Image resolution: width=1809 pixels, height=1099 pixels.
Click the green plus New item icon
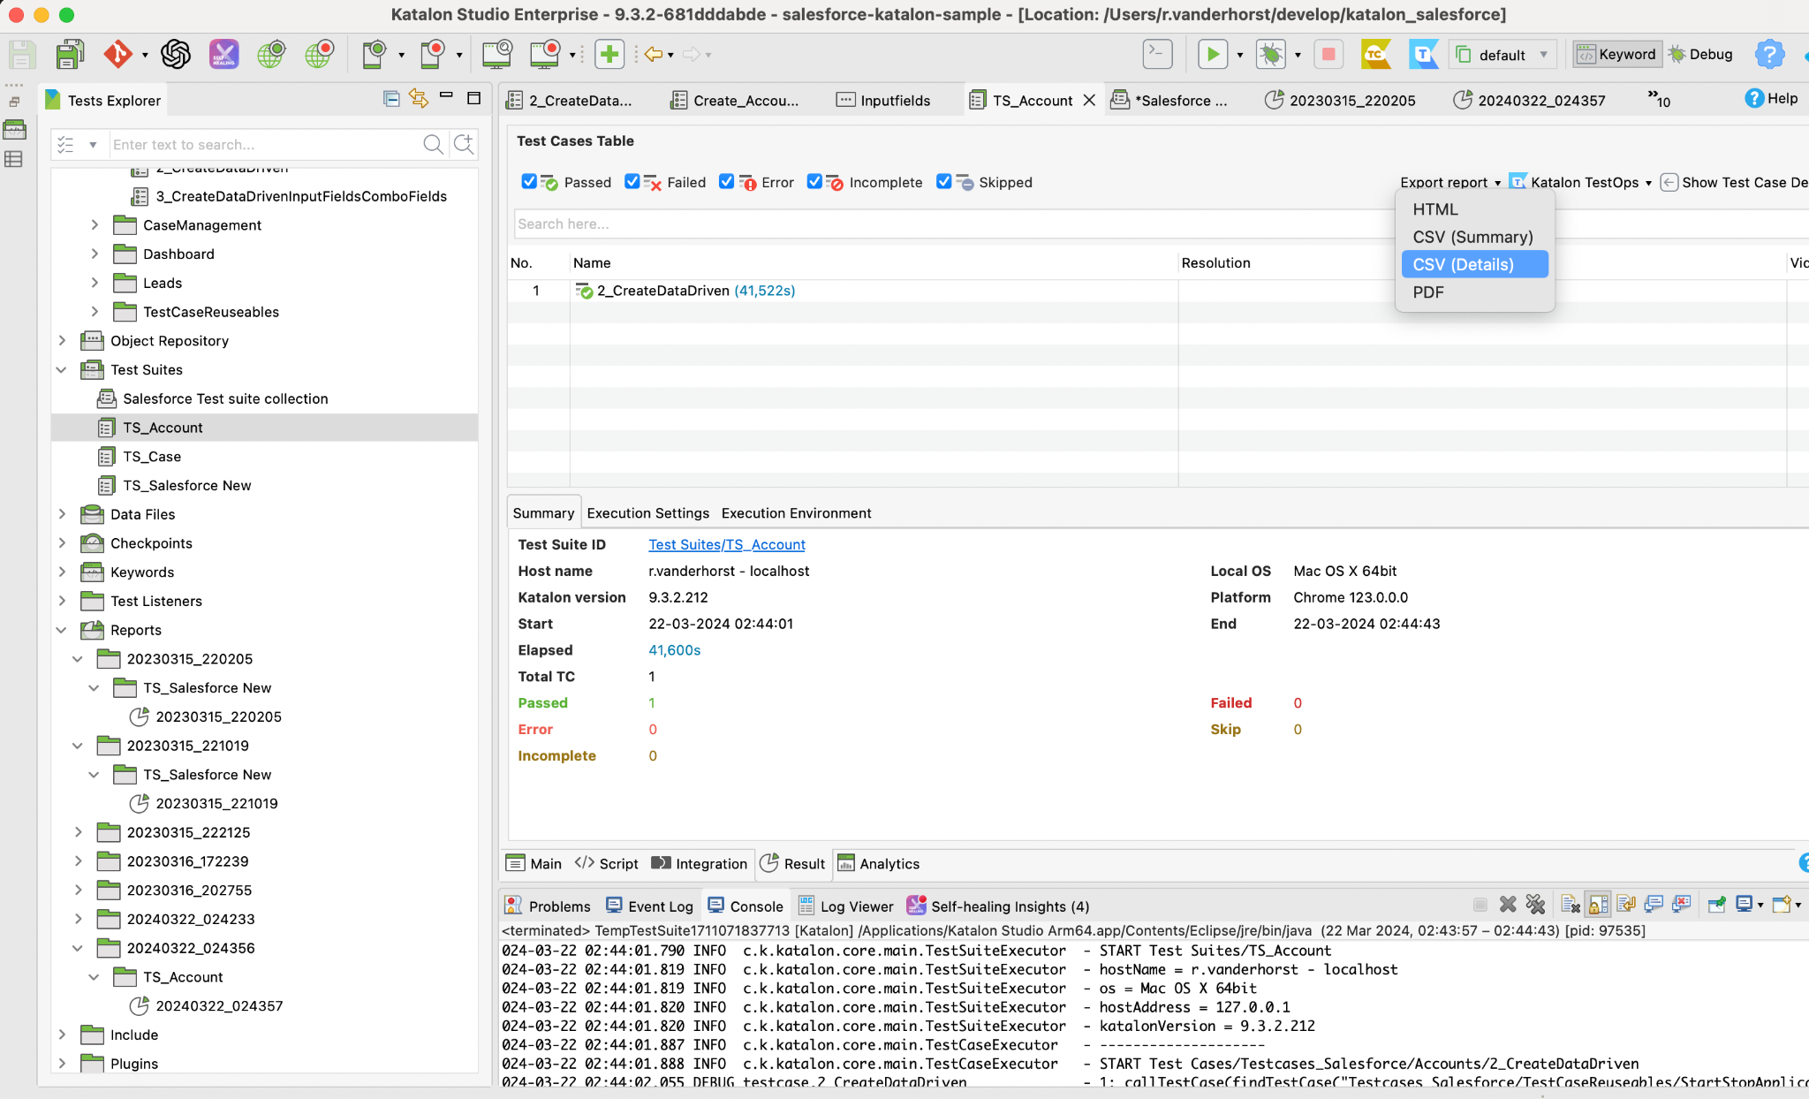pyautogui.click(x=609, y=55)
